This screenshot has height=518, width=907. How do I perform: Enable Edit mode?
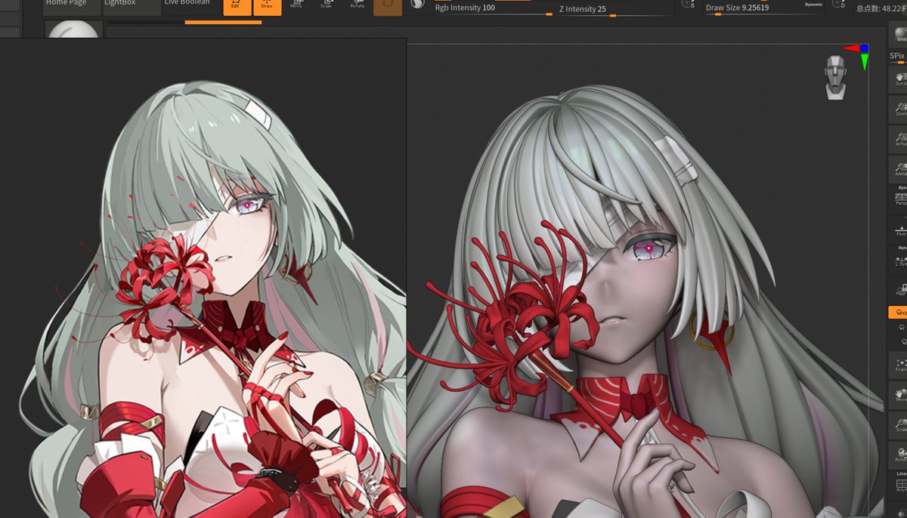(x=237, y=5)
